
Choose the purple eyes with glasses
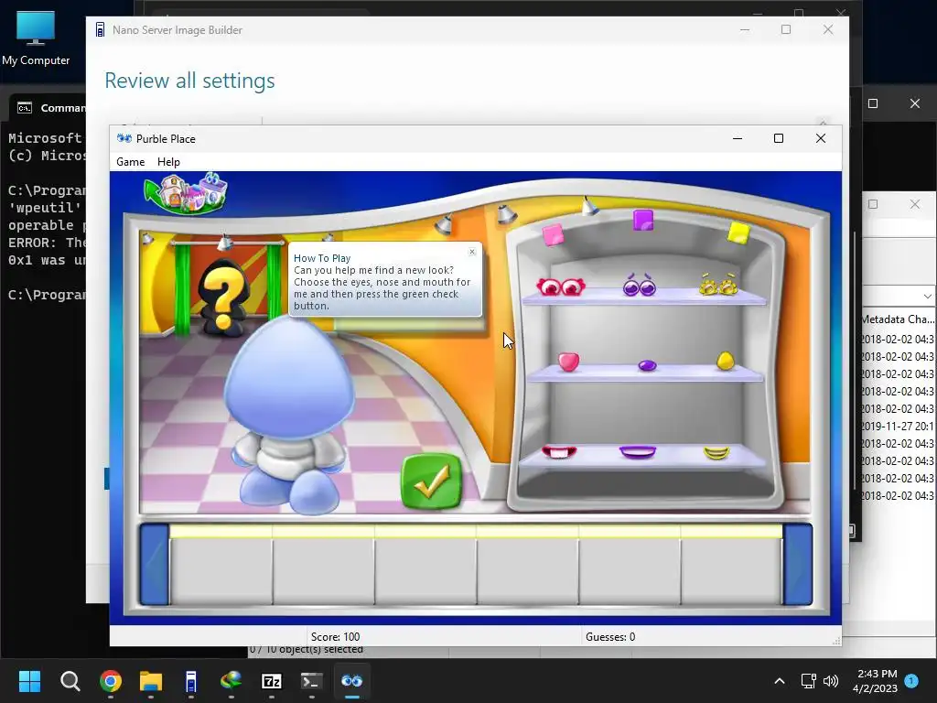(639, 286)
